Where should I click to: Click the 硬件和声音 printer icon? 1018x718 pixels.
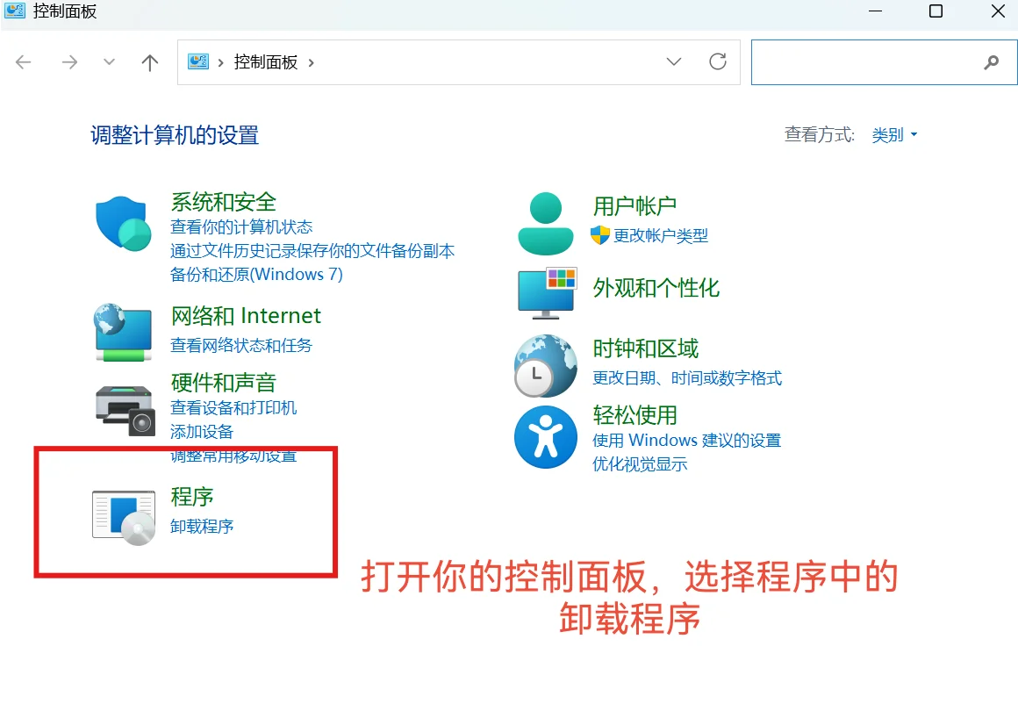click(x=124, y=410)
